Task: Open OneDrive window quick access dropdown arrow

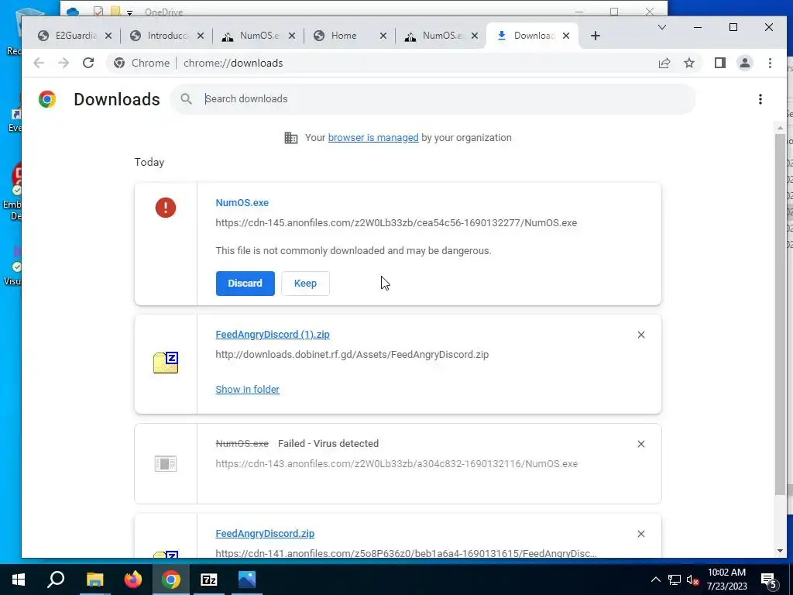Action: (x=129, y=12)
